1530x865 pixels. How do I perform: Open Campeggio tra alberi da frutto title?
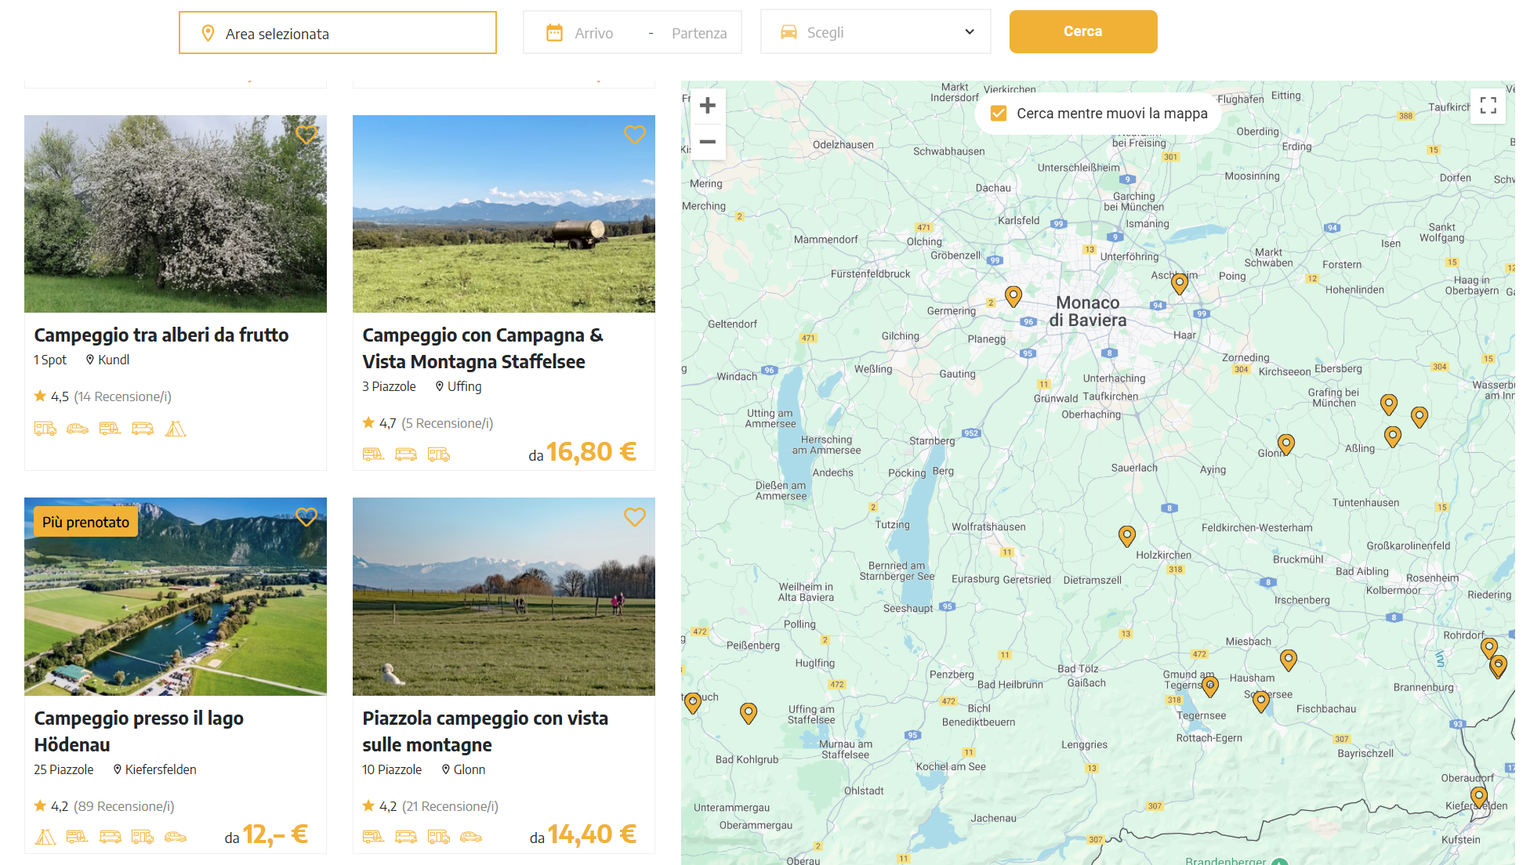pos(161,335)
